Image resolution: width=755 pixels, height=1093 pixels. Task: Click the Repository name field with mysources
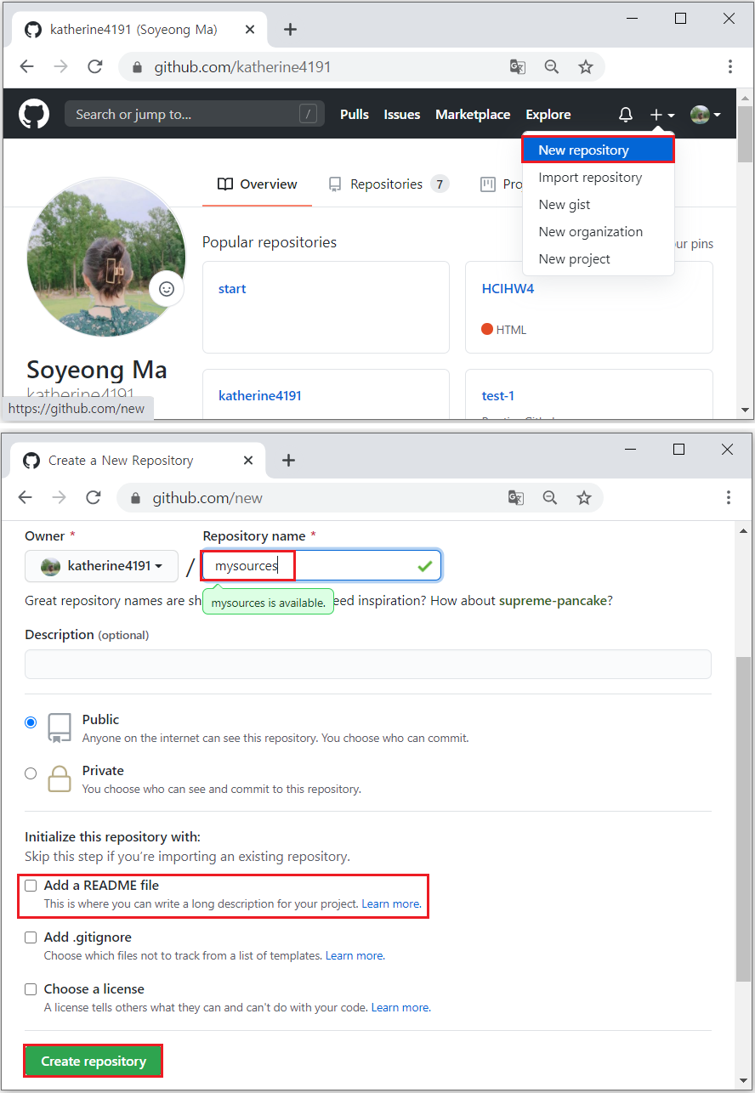click(321, 566)
